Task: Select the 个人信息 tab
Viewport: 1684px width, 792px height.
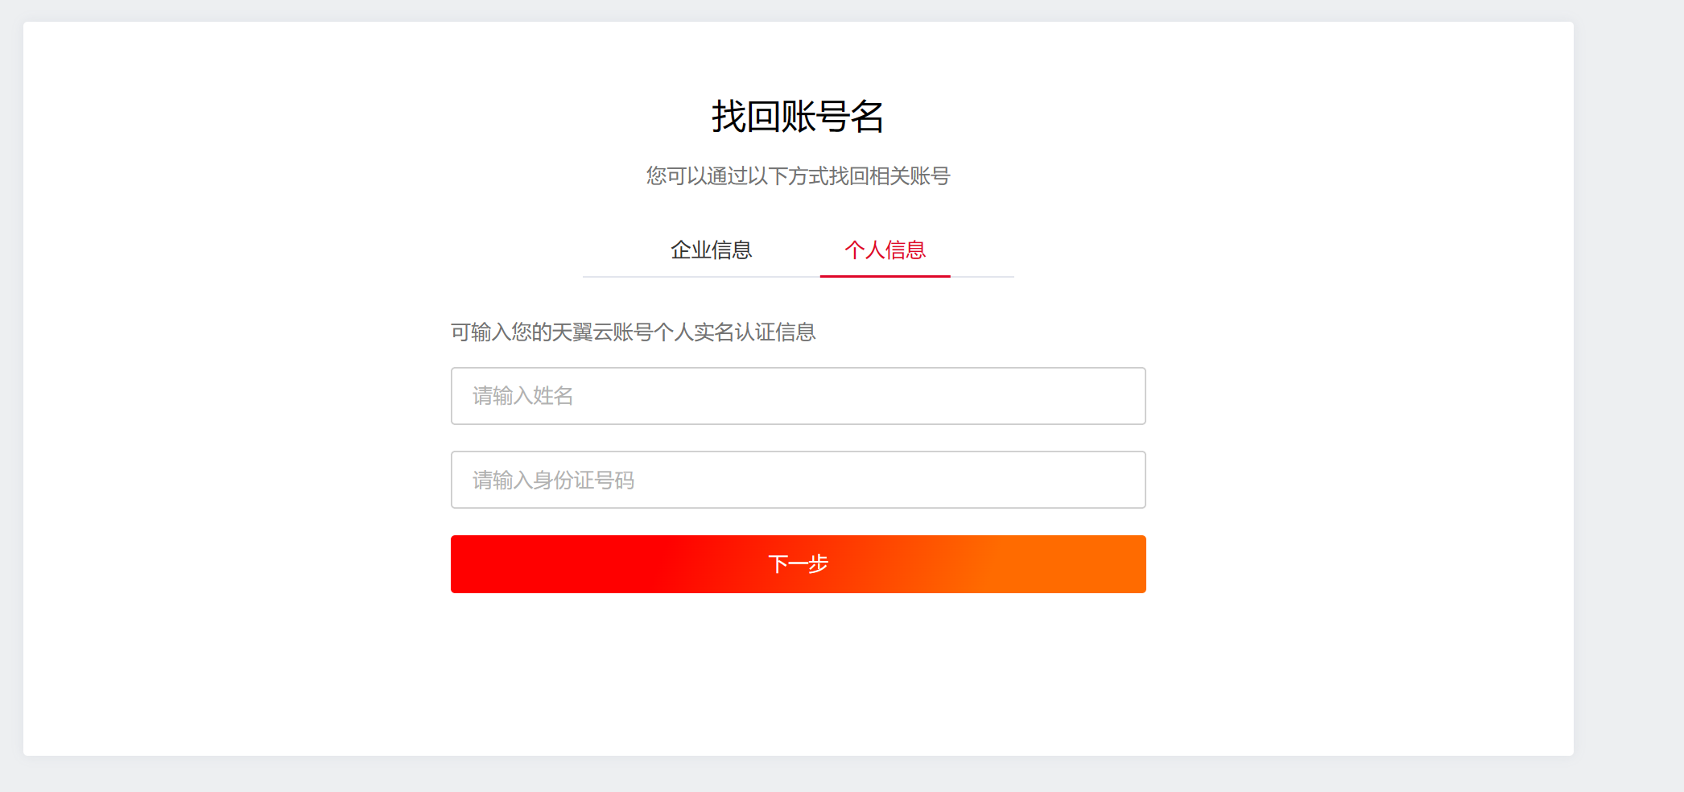Action: pos(885,250)
